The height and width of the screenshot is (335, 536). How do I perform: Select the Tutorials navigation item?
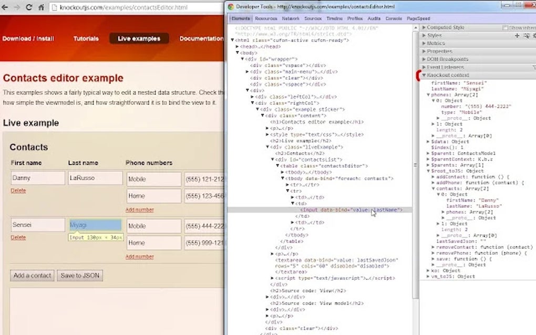coord(85,38)
